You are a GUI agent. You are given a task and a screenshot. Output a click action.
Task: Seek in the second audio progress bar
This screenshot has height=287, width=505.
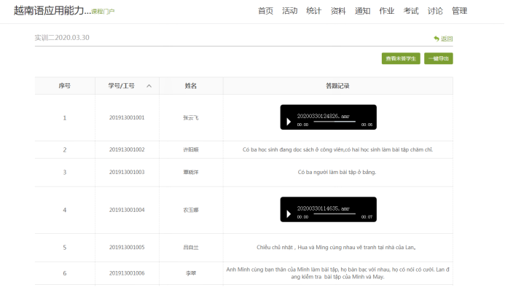click(334, 214)
